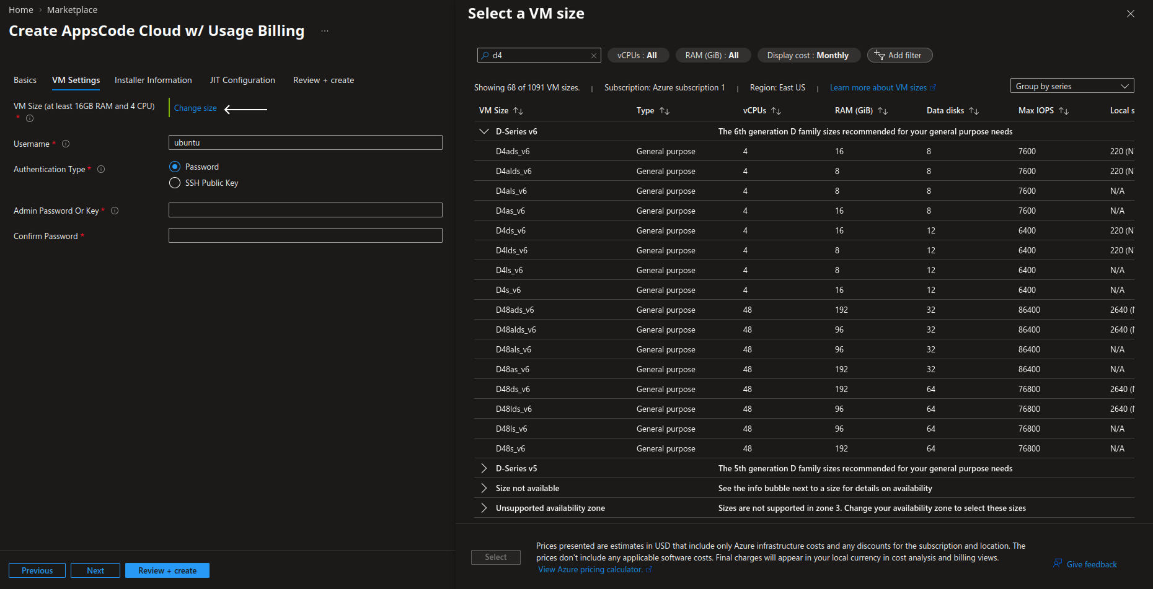Sort by vCPUs column arrows

point(776,111)
